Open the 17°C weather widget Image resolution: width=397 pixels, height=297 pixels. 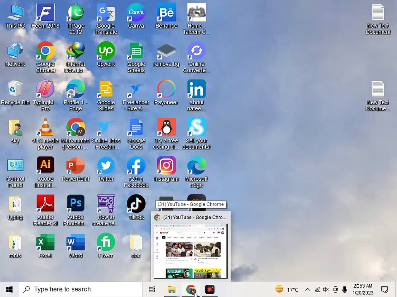tap(287, 289)
